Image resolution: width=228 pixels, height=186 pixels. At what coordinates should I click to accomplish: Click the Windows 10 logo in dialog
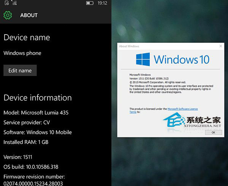[173, 59]
